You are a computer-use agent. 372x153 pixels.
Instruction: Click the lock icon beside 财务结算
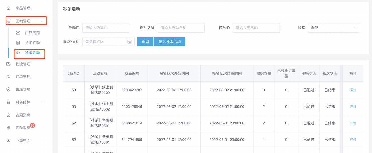point(8,102)
